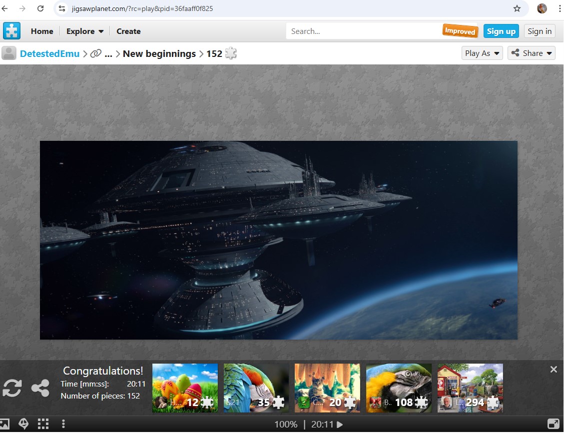Open the New beginnings album link

click(159, 53)
